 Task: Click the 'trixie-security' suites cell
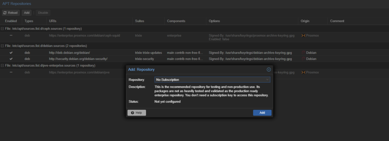(144, 59)
